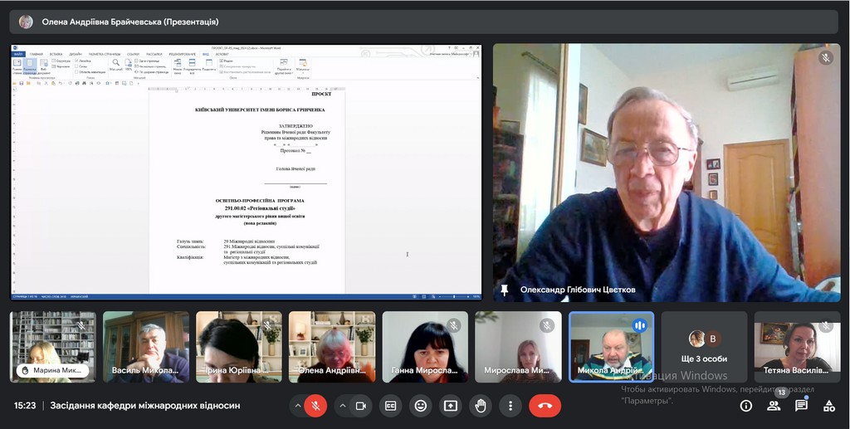Leave the call with red hang-up button
Screen dimensions: 850x429
pos(545,406)
